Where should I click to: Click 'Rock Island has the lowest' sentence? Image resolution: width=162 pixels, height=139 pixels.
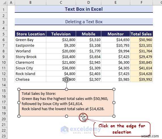pyautogui.click(x=63, y=109)
